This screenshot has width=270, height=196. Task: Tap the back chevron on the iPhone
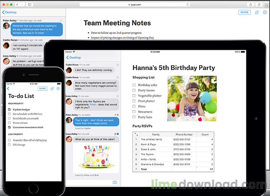(x=8, y=88)
